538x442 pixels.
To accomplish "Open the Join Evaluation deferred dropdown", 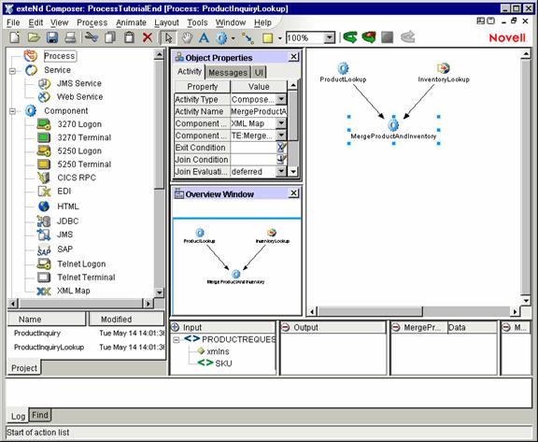I will [281, 171].
